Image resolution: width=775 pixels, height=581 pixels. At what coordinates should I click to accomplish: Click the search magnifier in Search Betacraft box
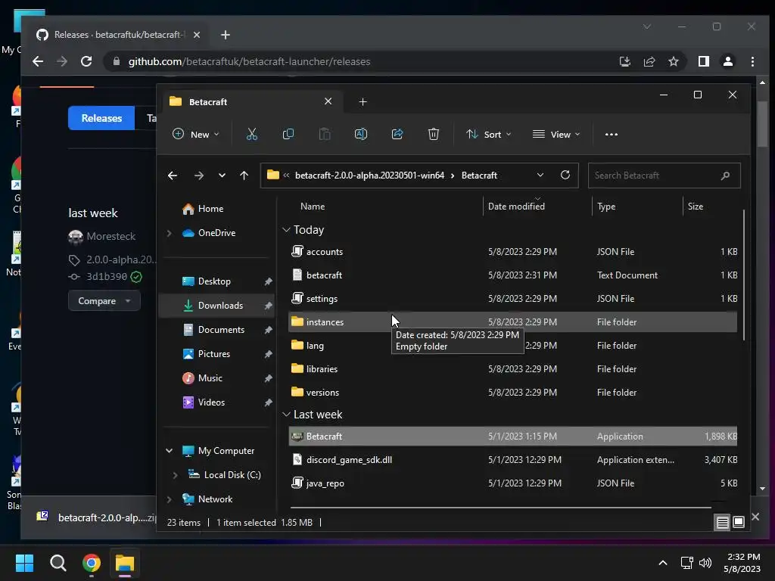click(x=725, y=176)
